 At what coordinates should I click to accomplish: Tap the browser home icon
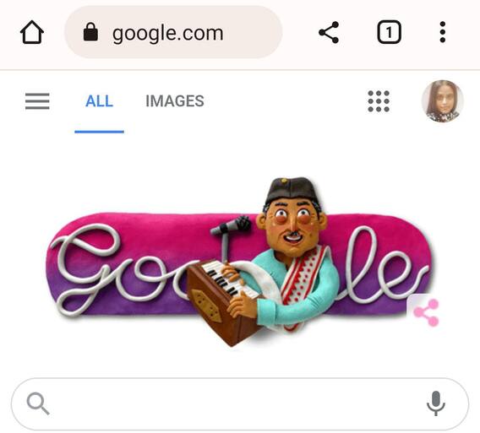click(x=32, y=32)
